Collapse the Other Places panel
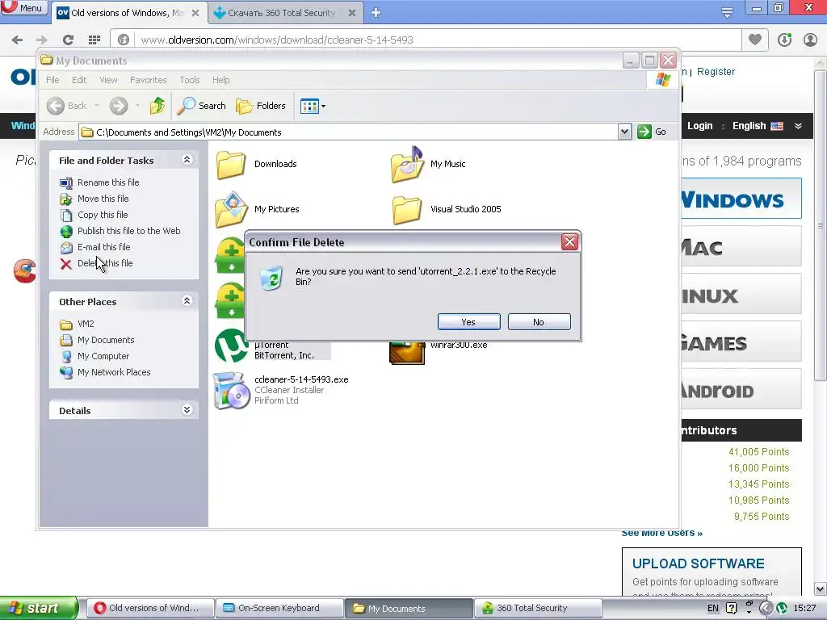827x620 pixels. click(x=187, y=301)
